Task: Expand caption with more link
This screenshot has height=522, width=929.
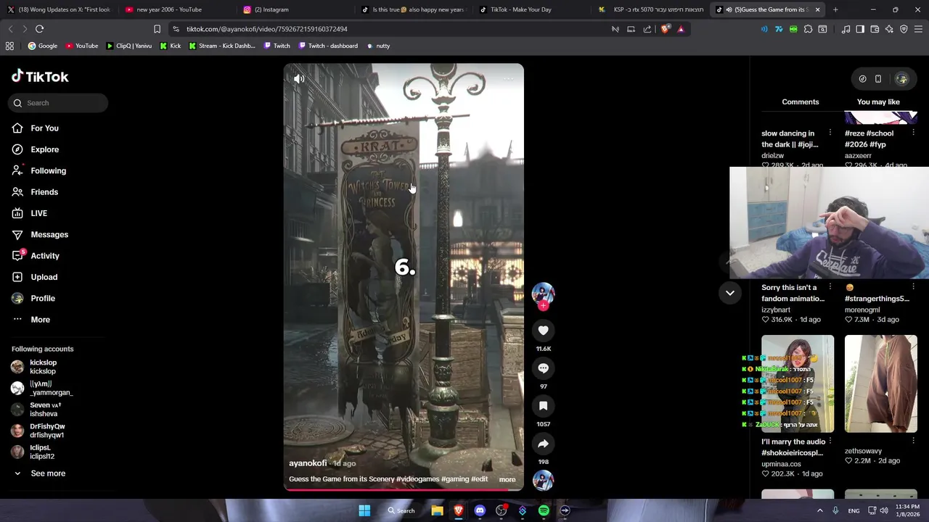Action: click(x=507, y=479)
